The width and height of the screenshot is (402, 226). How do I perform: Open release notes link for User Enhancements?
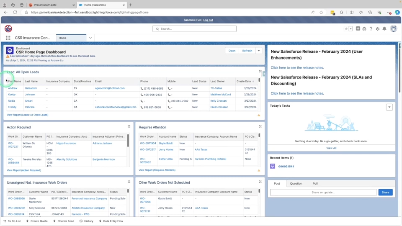297,68
